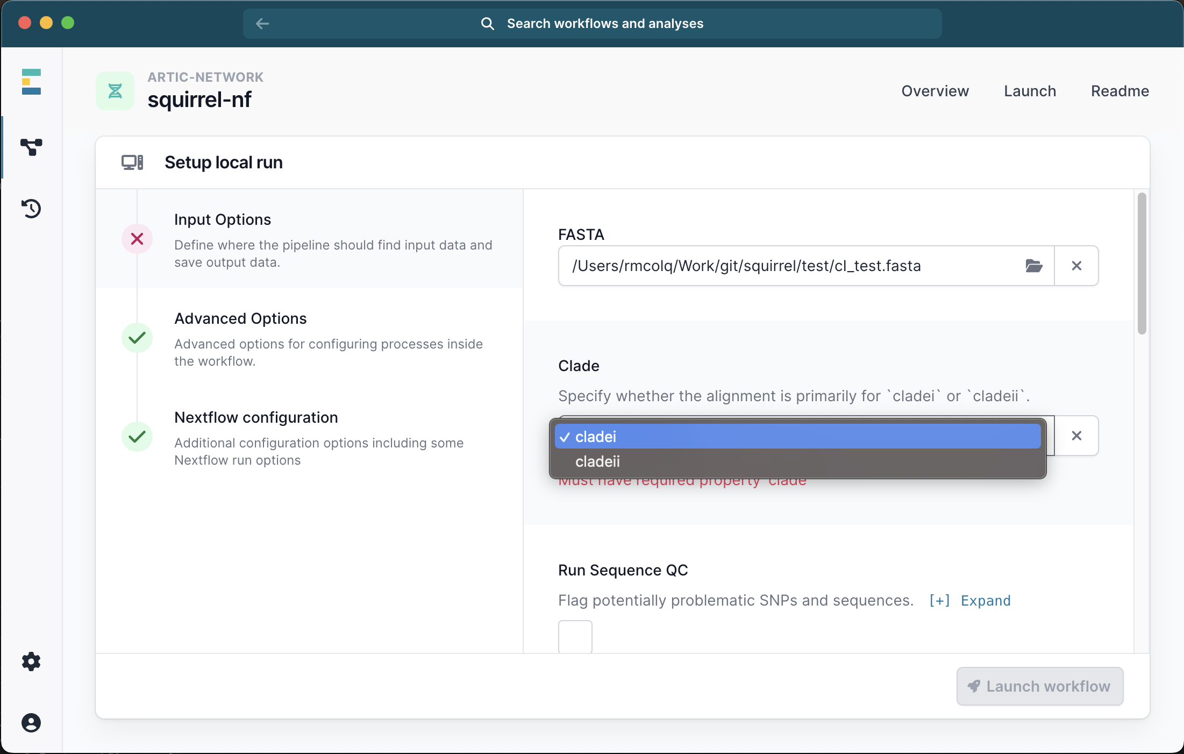Switch to the Readme tab
The height and width of the screenshot is (754, 1184).
[x=1119, y=91]
